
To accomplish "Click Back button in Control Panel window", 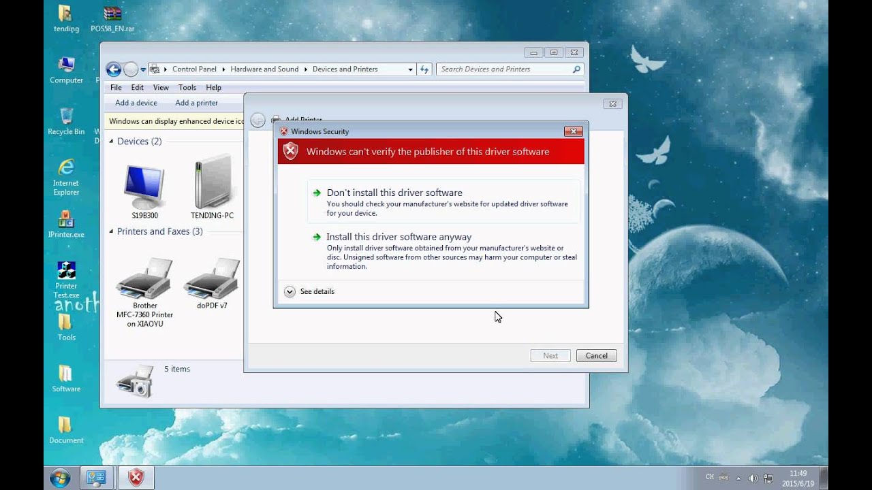I will click(x=114, y=69).
